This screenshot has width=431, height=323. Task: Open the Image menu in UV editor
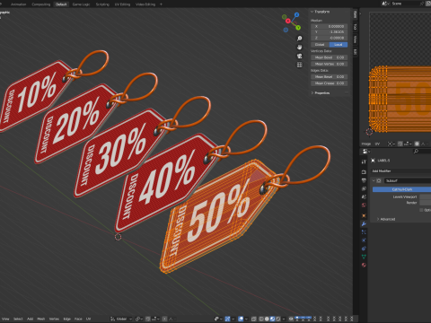click(x=366, y=144)
